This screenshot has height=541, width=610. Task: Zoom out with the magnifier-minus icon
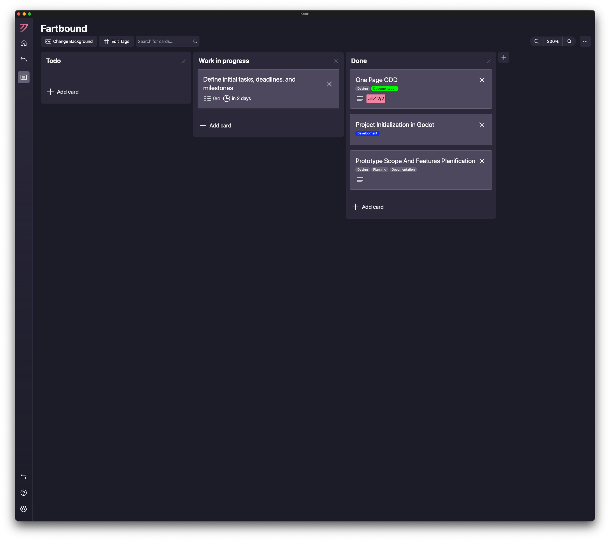point(536,41)
